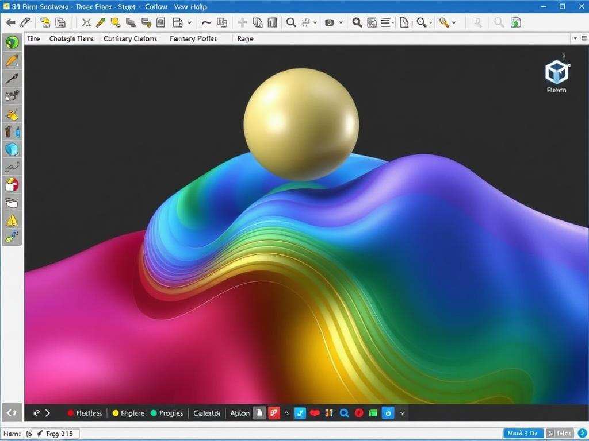
Task: Expand the chevron at end of bottom icon strip
Action: pos(402,413)
